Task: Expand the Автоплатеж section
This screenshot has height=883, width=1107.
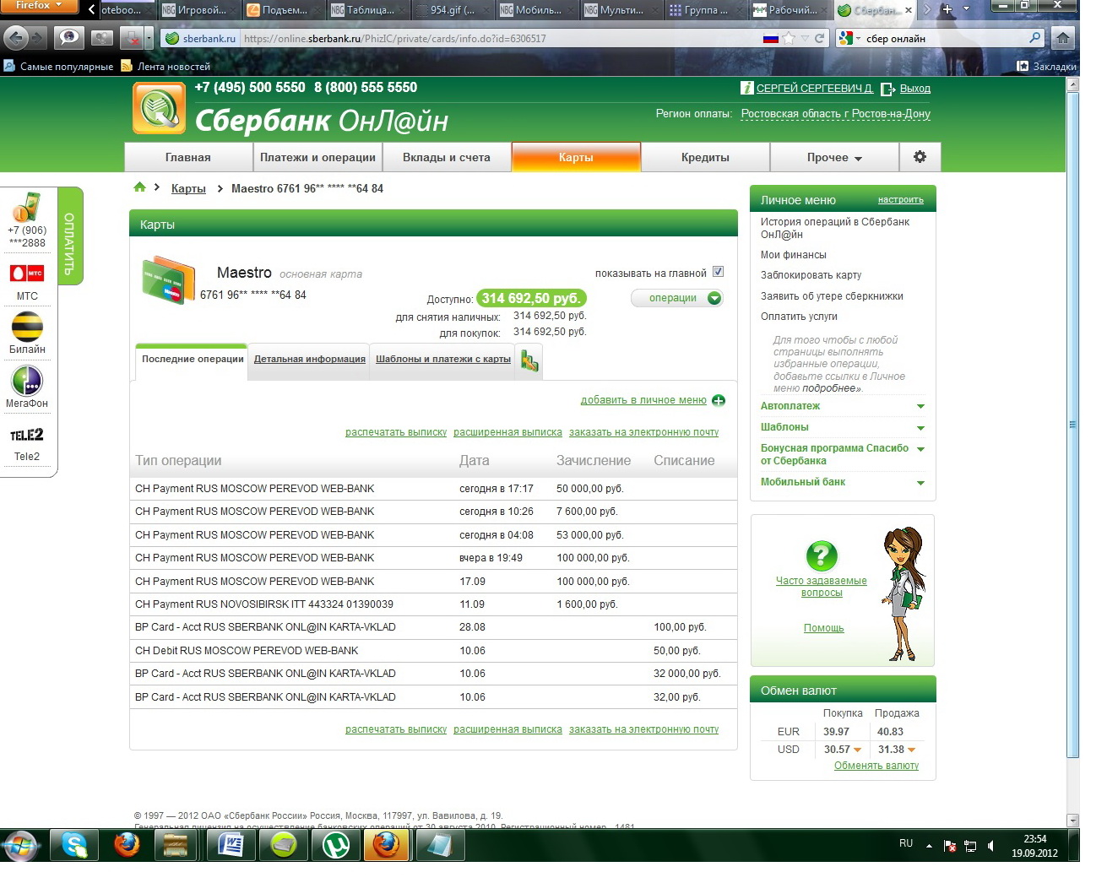Action: click(920, 407)
